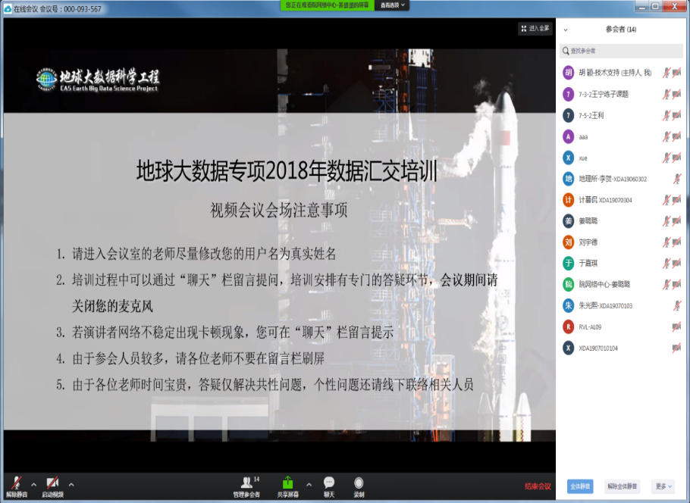Click the unmute microphone icon (解除静音)

[16, 483]
